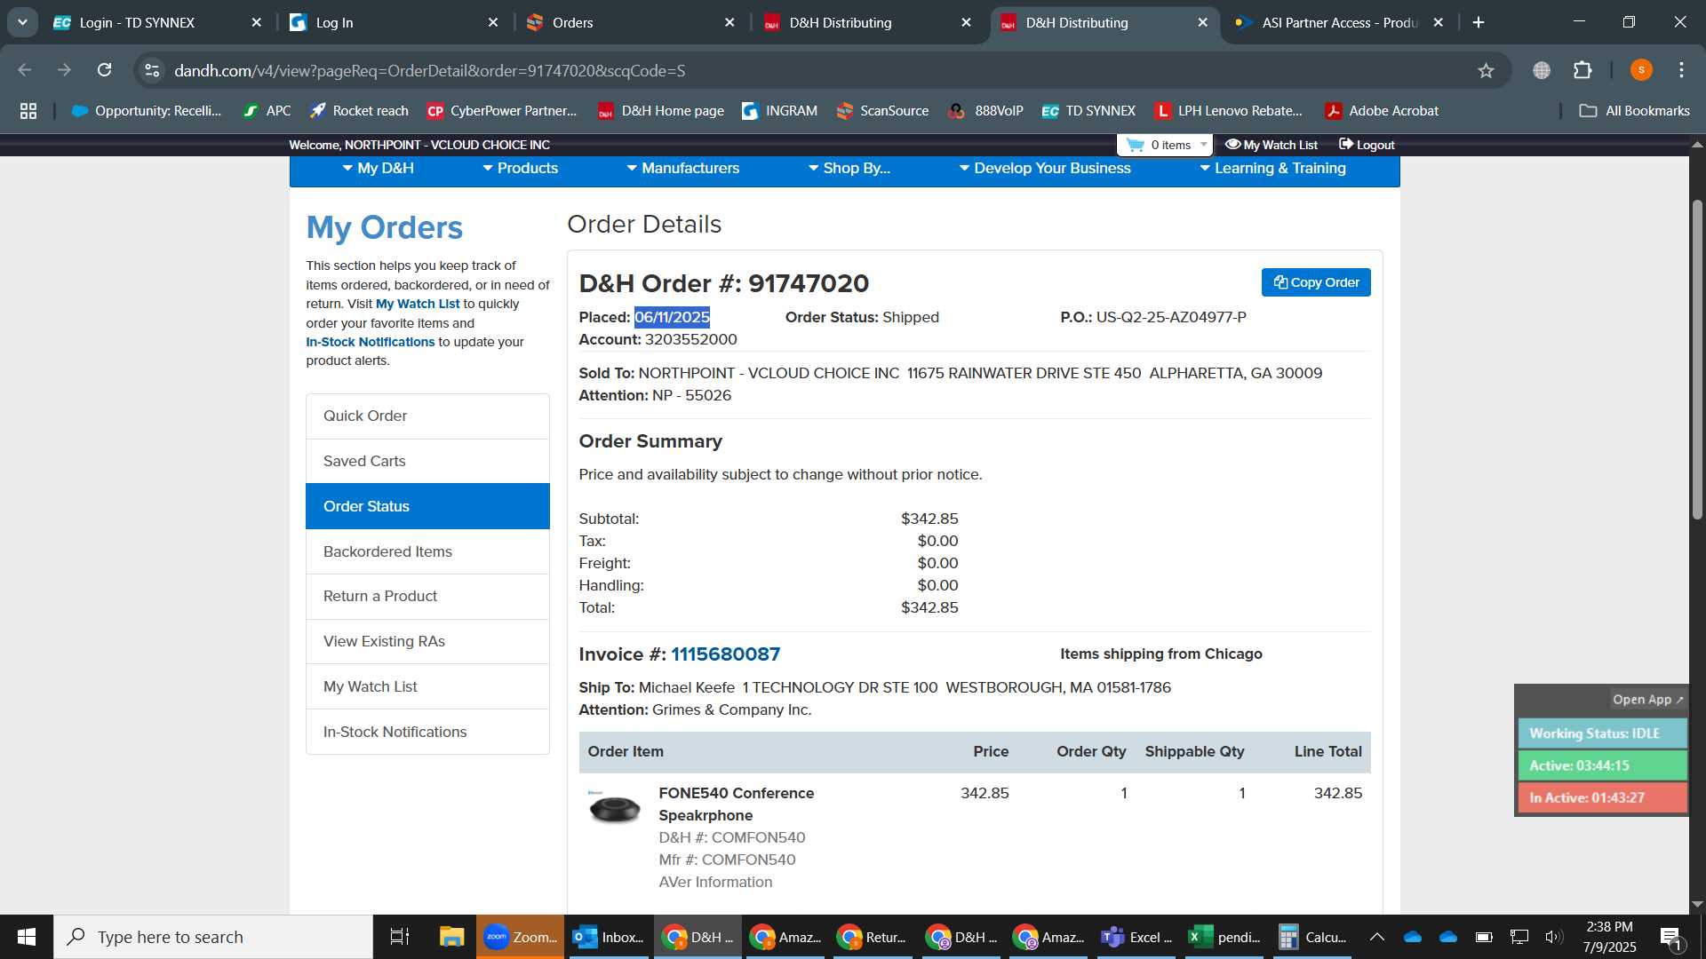Log out using the Logout link
This screenshot has height=959, width=1706.
tap(1367, 145)
